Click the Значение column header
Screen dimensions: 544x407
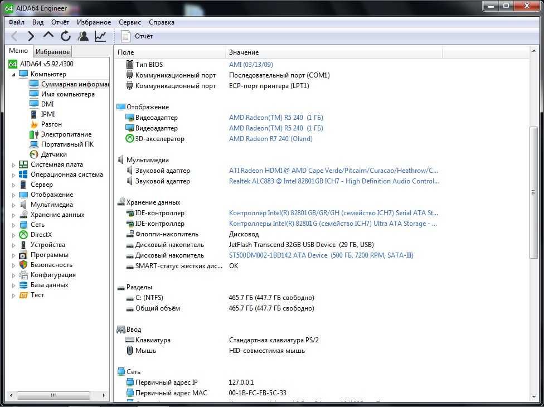(334, 52)
